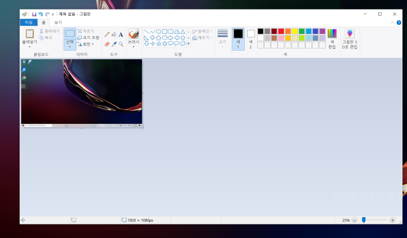Choose the Cloud callout shape

[x=183, y=44]
